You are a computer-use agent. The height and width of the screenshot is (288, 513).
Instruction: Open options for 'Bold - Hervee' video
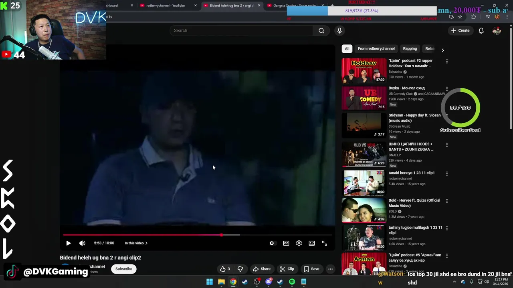pos(447,201)
